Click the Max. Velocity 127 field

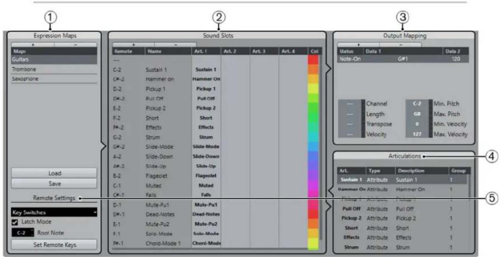coord(417,134)
